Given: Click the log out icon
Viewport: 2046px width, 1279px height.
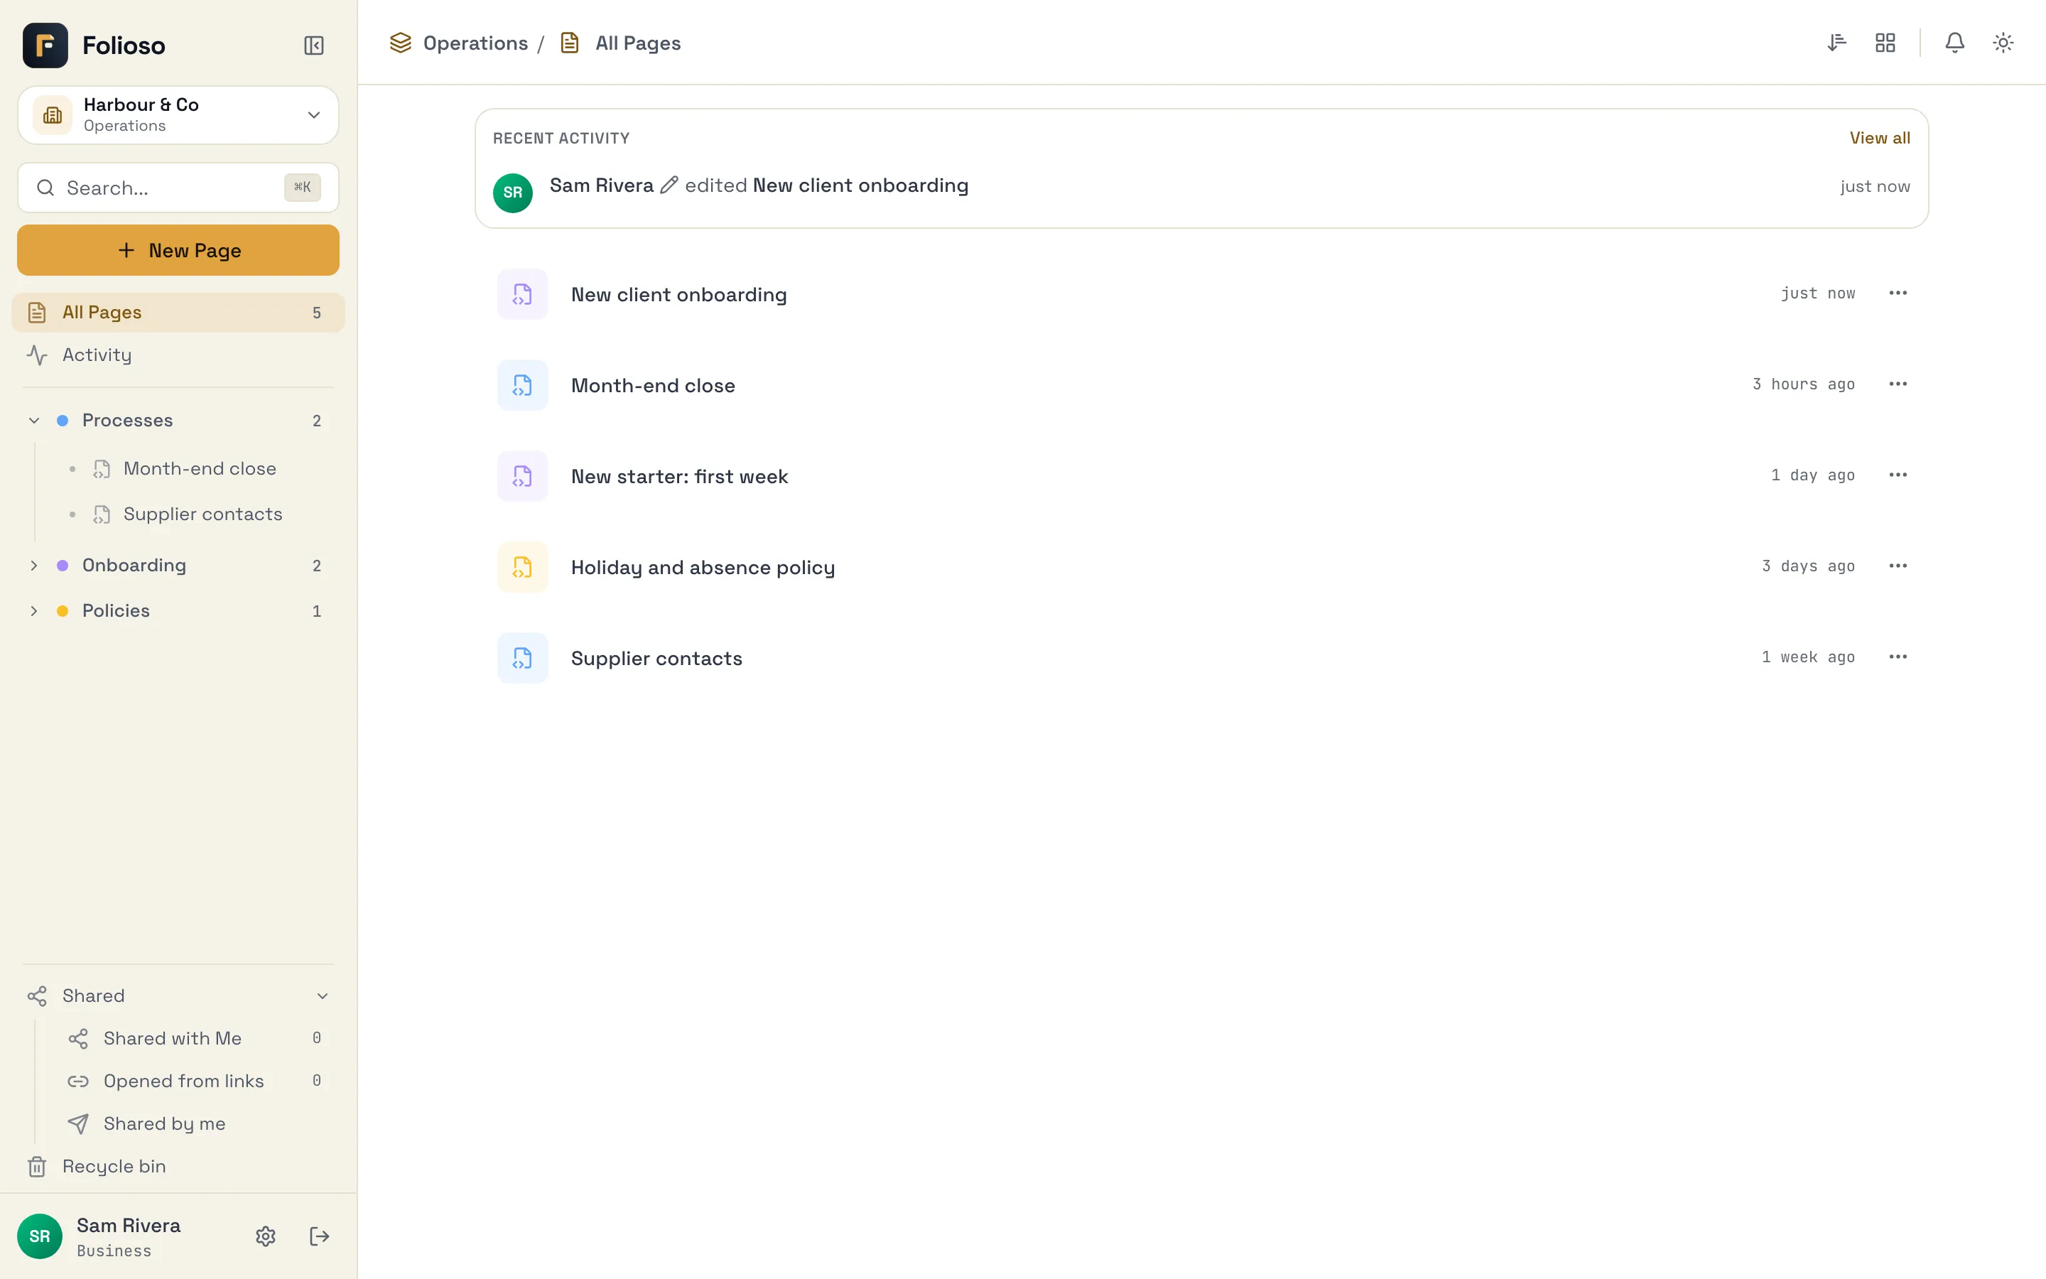Looking at the screenshot, I should click(x=320, y=1236).
